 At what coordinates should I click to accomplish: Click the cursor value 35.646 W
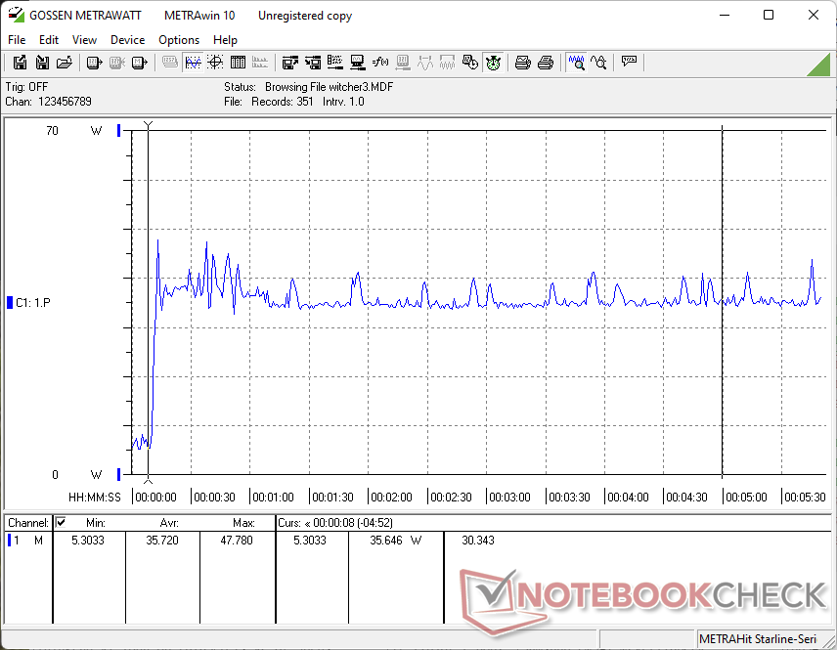(x=395, y=541)
